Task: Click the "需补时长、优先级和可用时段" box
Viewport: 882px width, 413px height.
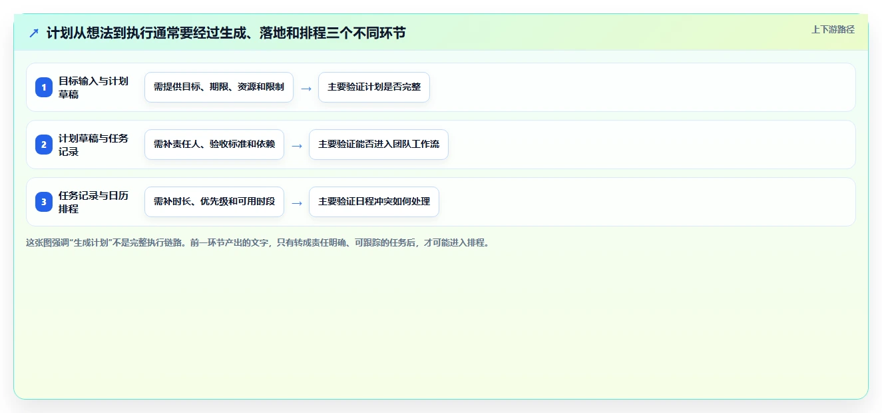Action: point(214,202)
